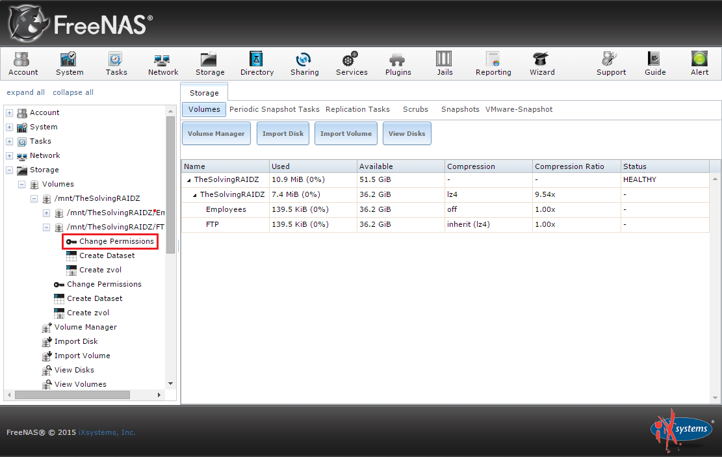The height and width of the screenshot is (457, 722).
Task: Select the Volumes sub-tab
Action: [x=204, y=109]
